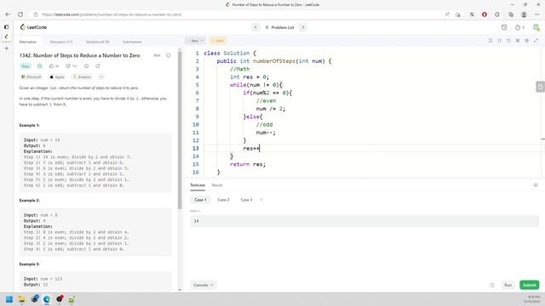The height and width of the screenshot is (306, 545).
Task: Switch to the Discussion tab
Action: click(61, 42)
